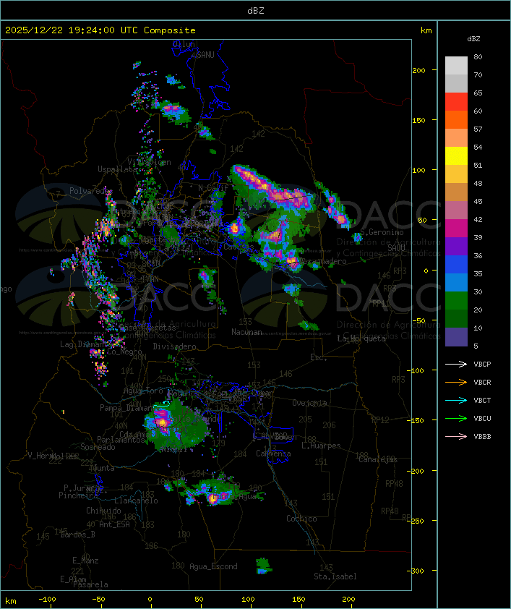Click the Sta.Isabel place label
Image resolution: width=511 pixels, height=609 pixels.
tap(335, 576)
